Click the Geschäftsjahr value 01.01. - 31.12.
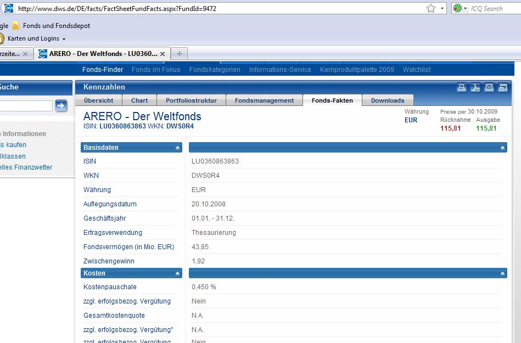Image resolution: width=521 pixels, height=343 pixels. click(212, 218)
